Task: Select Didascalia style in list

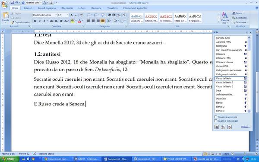Action: tap(231, 98)
